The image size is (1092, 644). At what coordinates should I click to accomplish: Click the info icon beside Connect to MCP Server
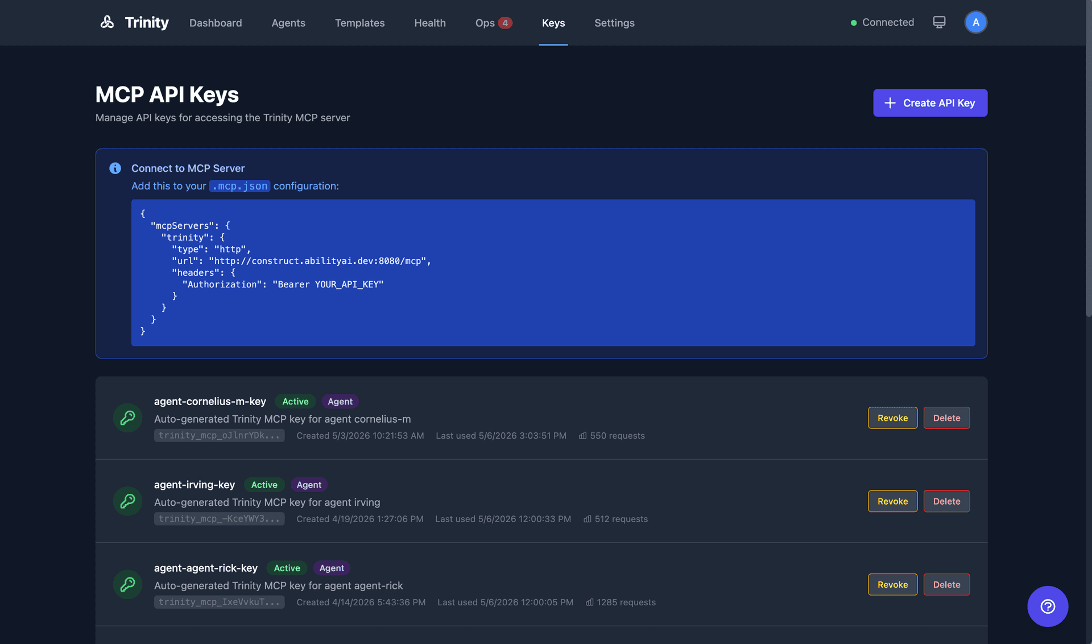(115, 168)
